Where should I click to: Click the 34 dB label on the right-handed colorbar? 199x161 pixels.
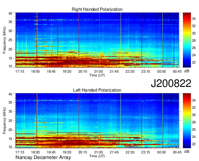(194, 19)
